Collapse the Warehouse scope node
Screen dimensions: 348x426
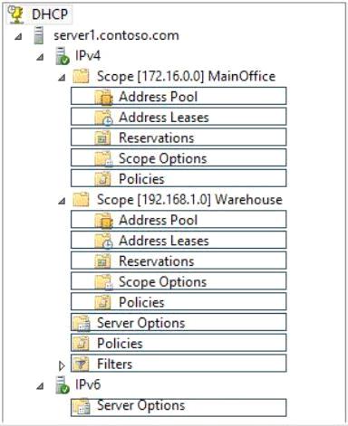coord(62,201)
